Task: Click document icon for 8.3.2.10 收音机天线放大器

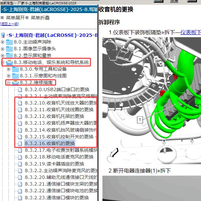Action: (20, 103)
